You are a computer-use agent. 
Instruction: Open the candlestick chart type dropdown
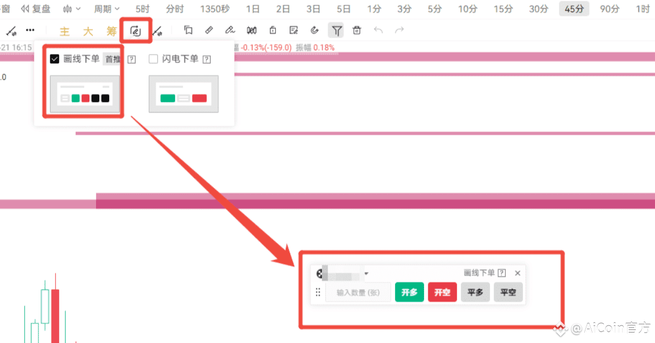point(71,9)
